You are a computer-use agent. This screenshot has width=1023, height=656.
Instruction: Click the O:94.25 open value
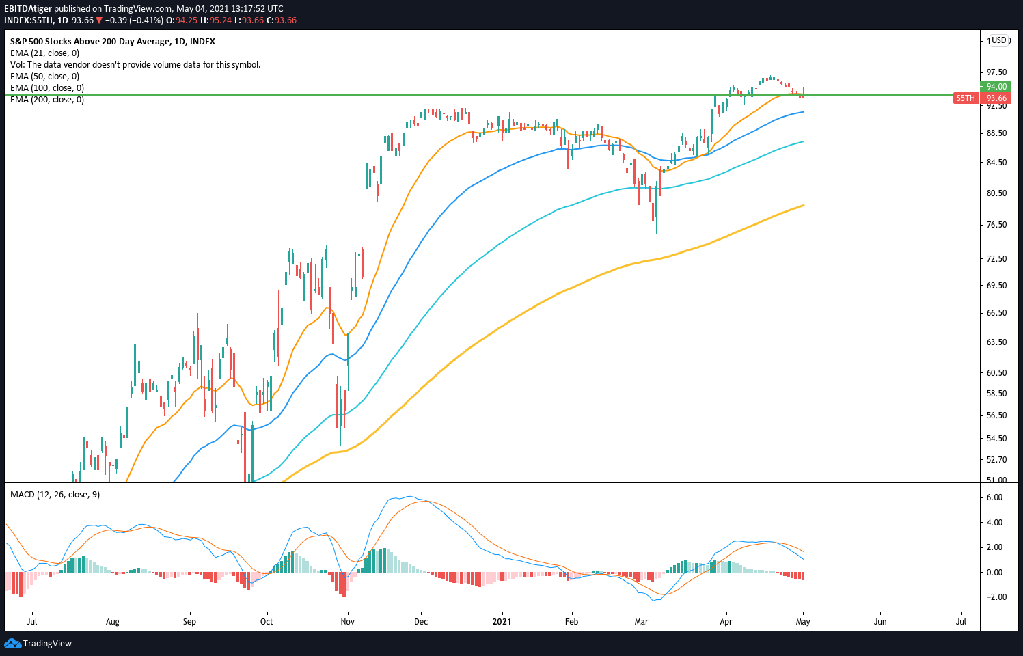183,20
